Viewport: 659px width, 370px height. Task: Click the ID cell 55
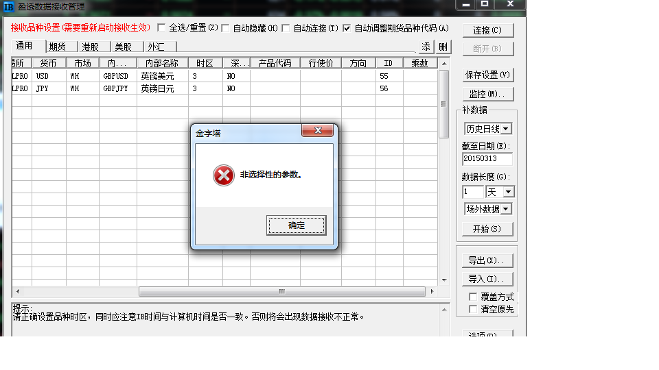point(390,76)
